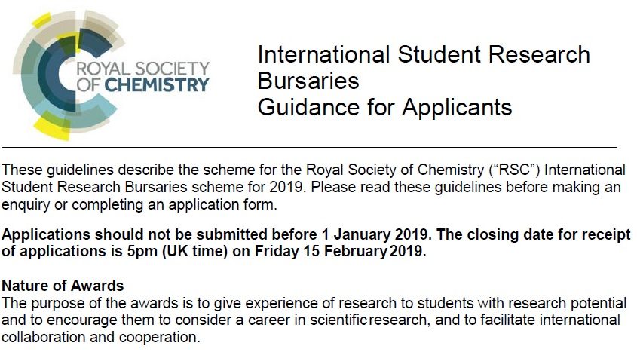The height and width of the screenshot is (352, 637).
Task: Click the horizontal divider line below the header
Action: pos(309,147)
